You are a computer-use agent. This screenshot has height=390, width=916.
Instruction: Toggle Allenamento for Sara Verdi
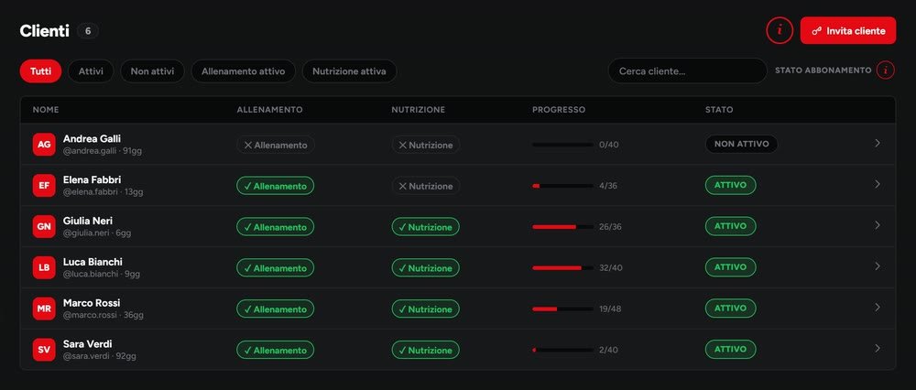pos(275,351)
